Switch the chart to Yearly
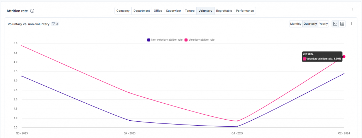The image size is (362, 138). point(323,24)
